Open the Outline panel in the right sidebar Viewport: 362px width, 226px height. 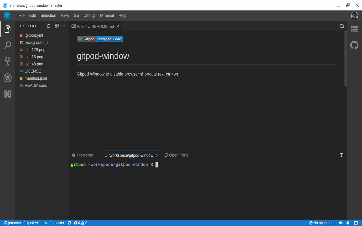[x=354, y=29]
